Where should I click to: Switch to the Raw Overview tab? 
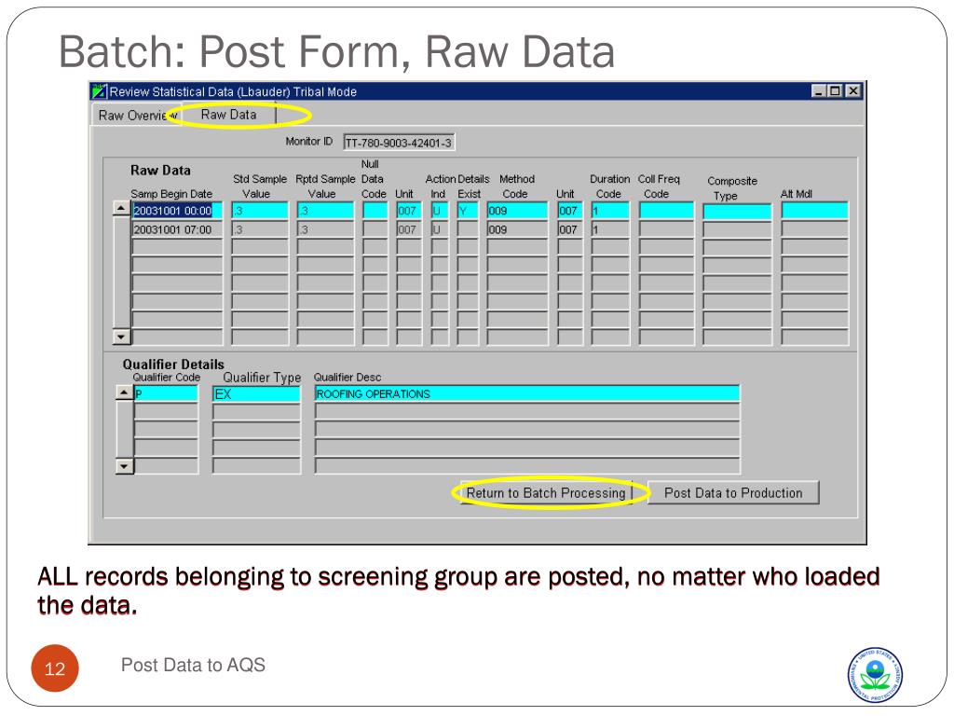(x=133, y=116)
